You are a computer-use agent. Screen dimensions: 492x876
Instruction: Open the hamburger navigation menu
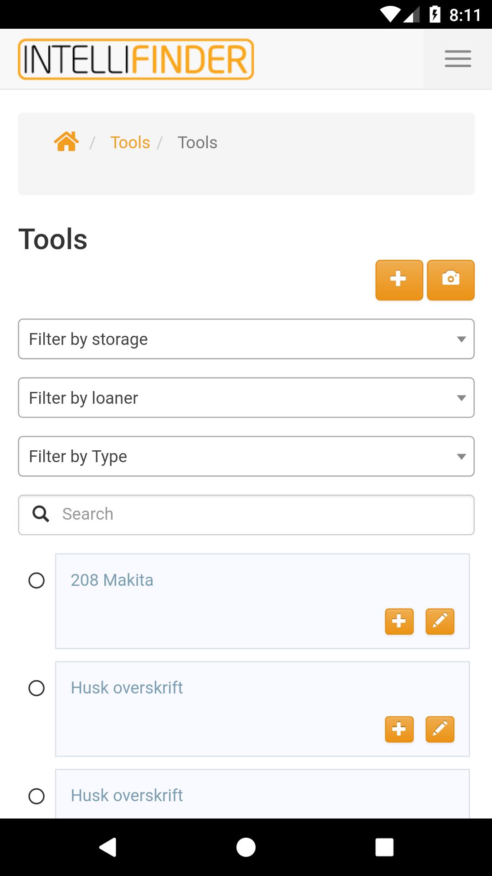click(458, 59)
